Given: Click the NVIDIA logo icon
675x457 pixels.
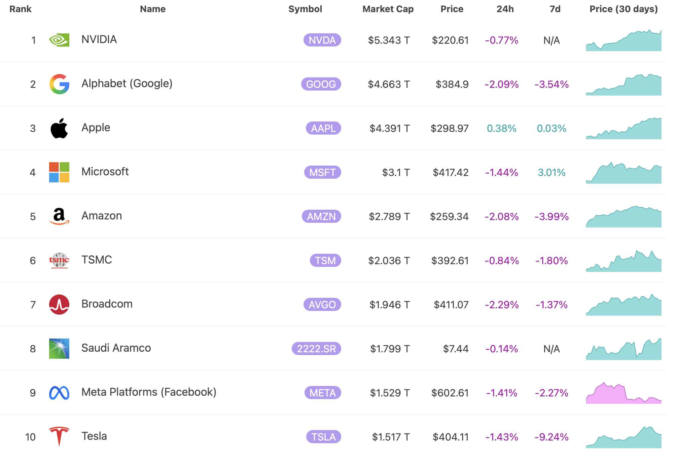Looking at the screenshot, I should tap(59, 40).
